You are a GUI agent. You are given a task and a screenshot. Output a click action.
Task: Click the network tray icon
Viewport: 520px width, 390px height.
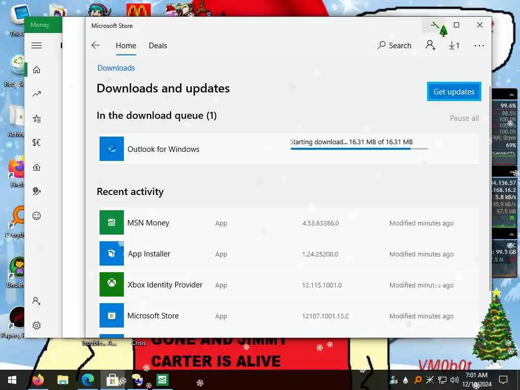[x=442, y=380]
